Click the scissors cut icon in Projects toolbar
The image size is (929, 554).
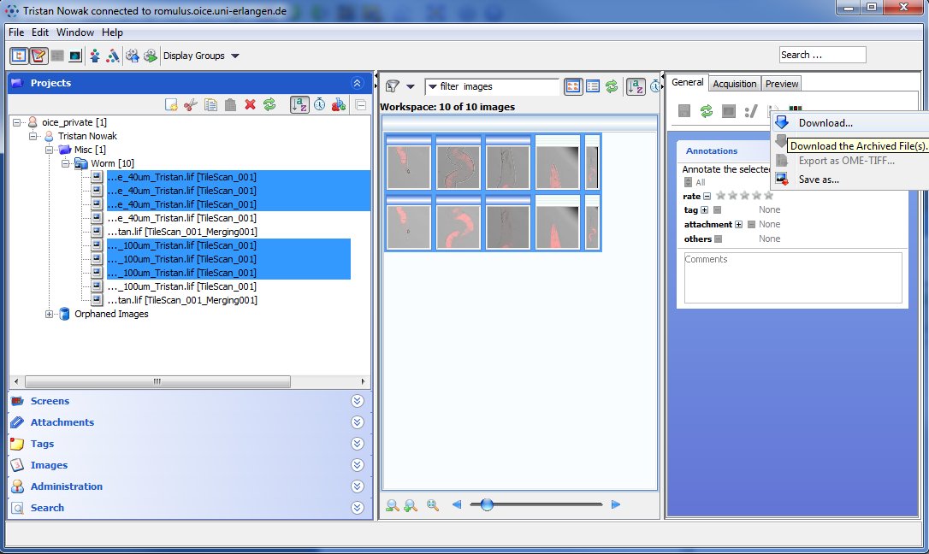pos(191,104)
